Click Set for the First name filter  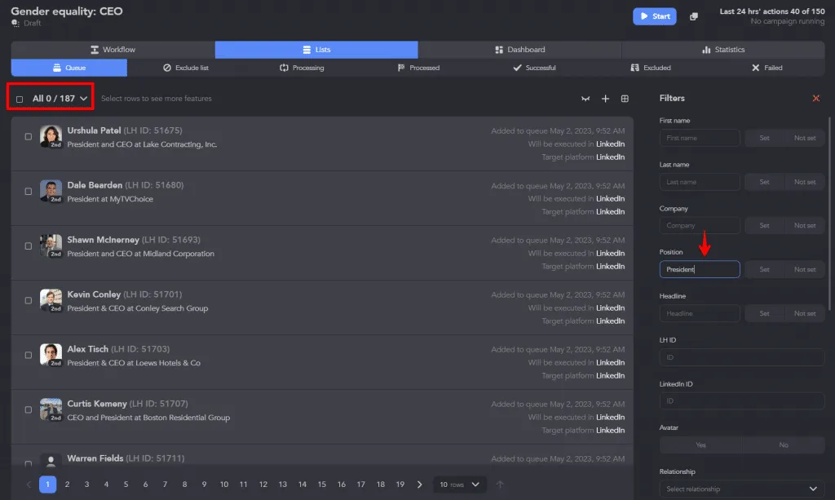(764, 138)
